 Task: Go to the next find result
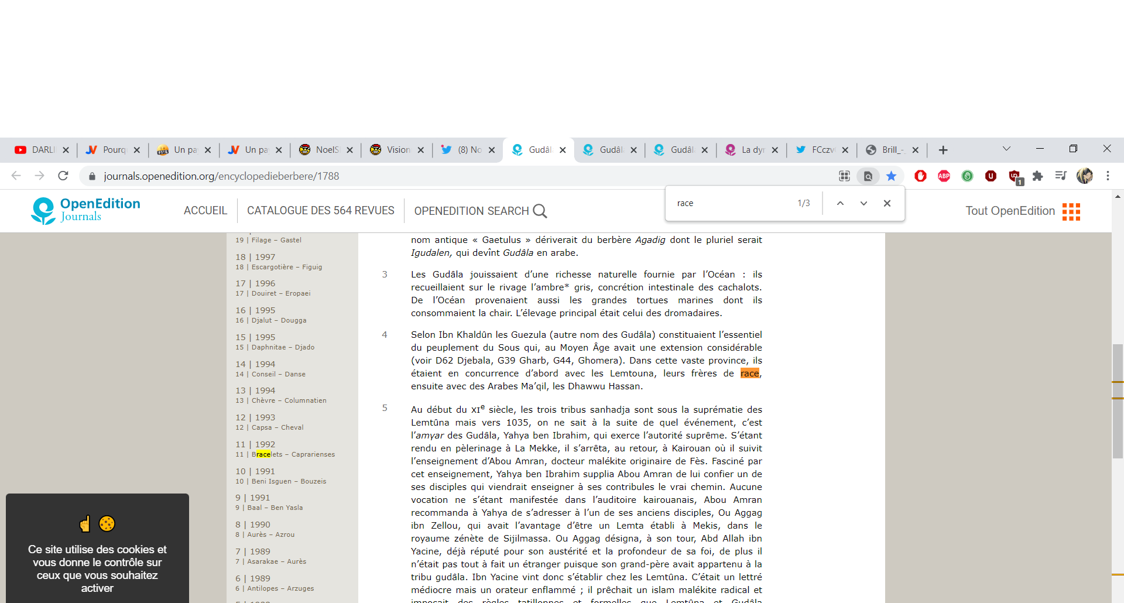click(x=863, y=203)
